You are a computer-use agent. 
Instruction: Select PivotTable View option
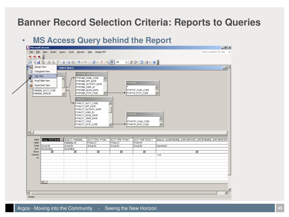coord(43,81)
